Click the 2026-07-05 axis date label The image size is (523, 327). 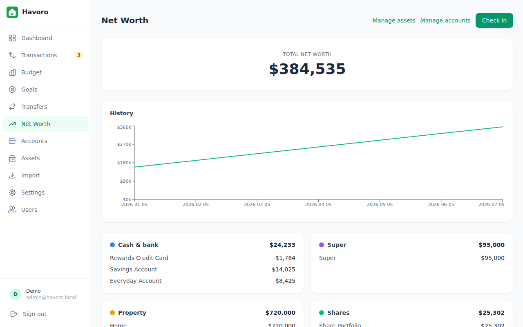(x=492, y=204)
